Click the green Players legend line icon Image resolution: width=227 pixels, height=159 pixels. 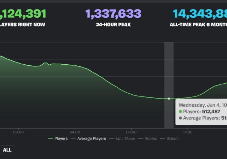pyautogui.click(x=50, y=139)
